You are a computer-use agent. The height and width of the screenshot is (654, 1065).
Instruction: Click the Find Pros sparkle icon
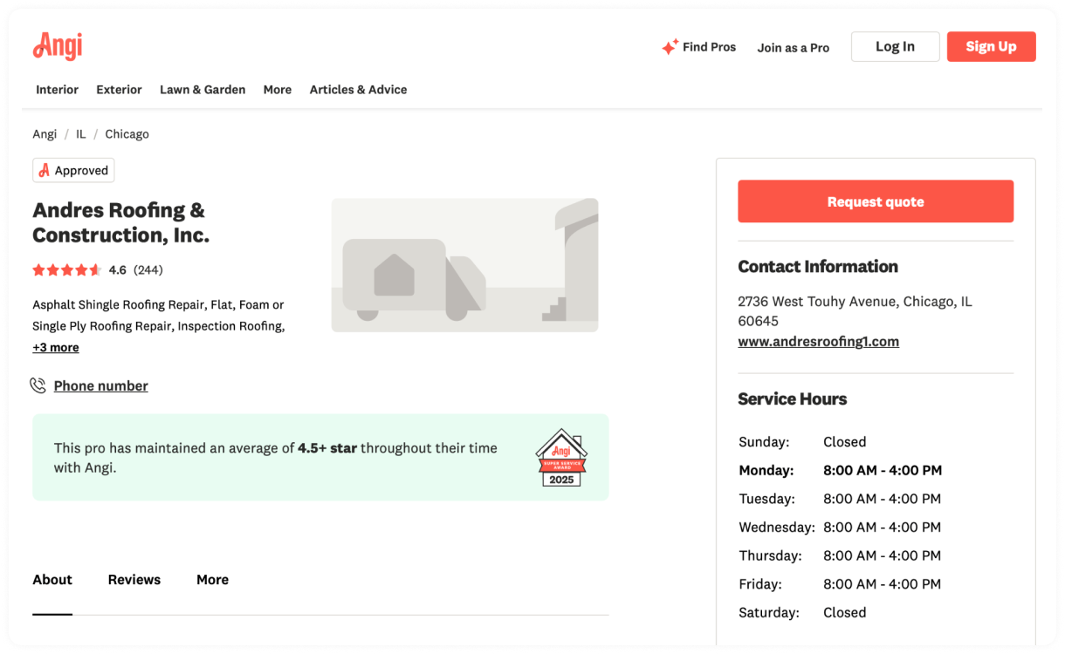(x=670, y=47)
